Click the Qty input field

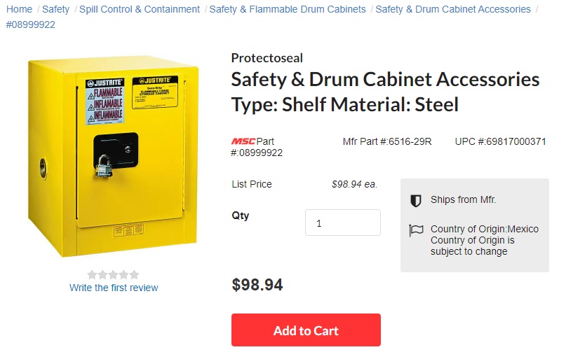[x=342, y=223]
